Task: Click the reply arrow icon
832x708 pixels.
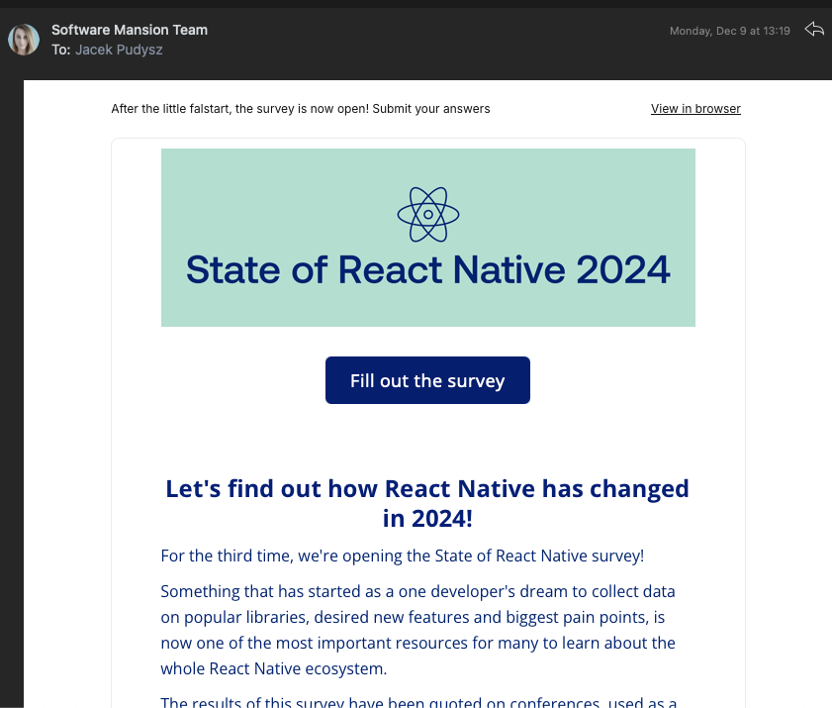Action: 814,30
